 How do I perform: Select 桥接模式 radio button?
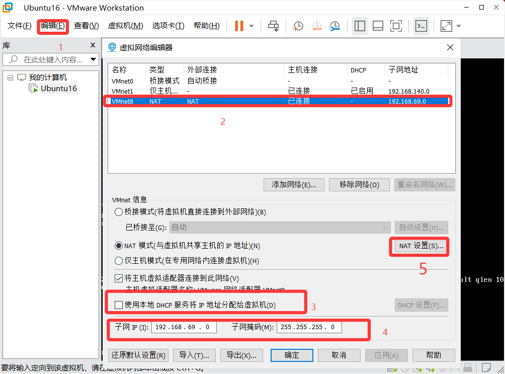119,212
